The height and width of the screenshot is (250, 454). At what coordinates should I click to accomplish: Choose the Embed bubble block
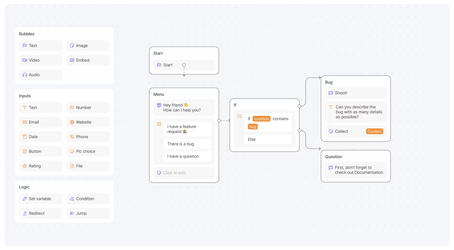tap(88, 60)
